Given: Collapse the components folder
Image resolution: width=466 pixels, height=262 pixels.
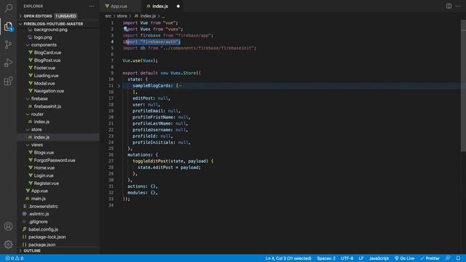Looking at the screenshot, I should coord(44,45).
